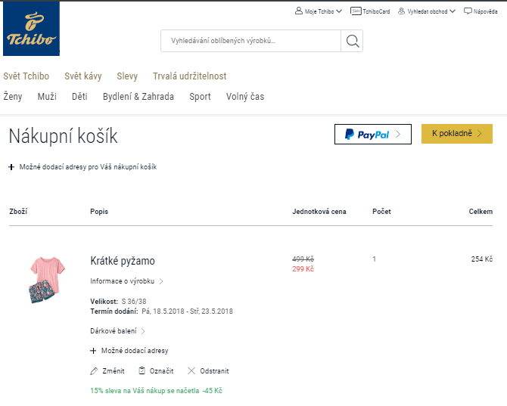
Task: Expand possible delivery addresses for cart
Action: (82, 167)
